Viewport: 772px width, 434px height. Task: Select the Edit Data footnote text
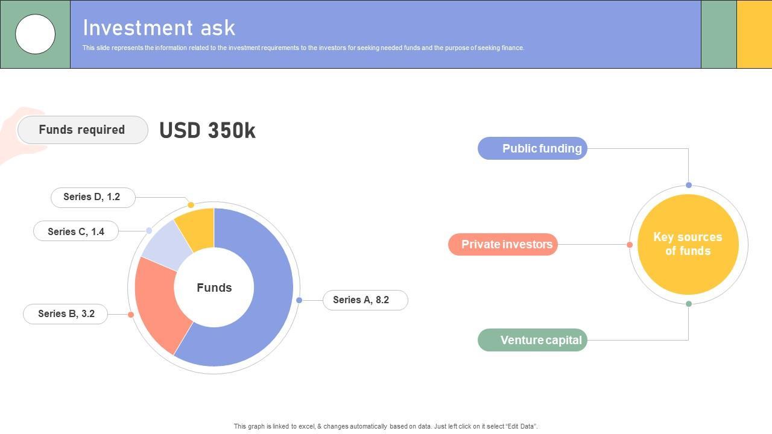[385, 426]
